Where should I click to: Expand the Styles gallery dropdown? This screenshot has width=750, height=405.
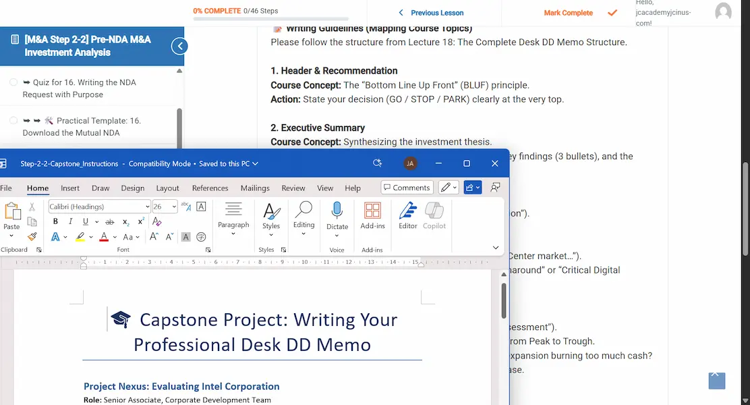point(271,234)
